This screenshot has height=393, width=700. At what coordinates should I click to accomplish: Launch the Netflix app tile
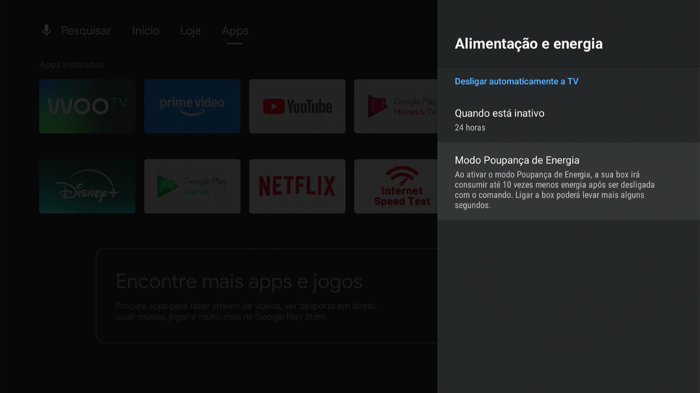297,186
